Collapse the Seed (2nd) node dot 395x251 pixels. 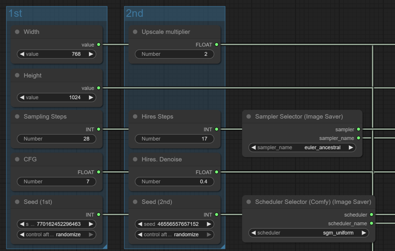tap(135, 202)
